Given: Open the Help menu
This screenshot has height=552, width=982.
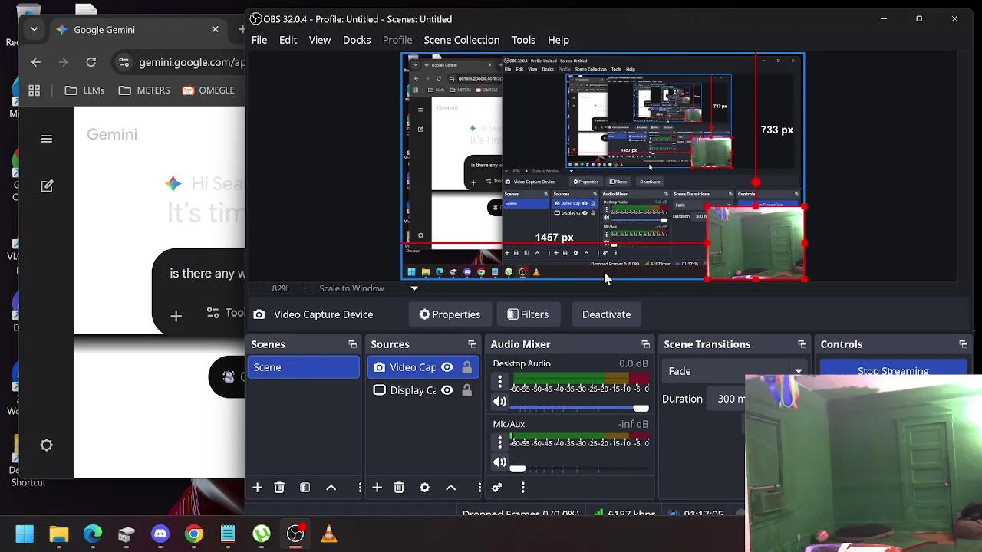Looking at the screenshot, I should click(559, 40).
